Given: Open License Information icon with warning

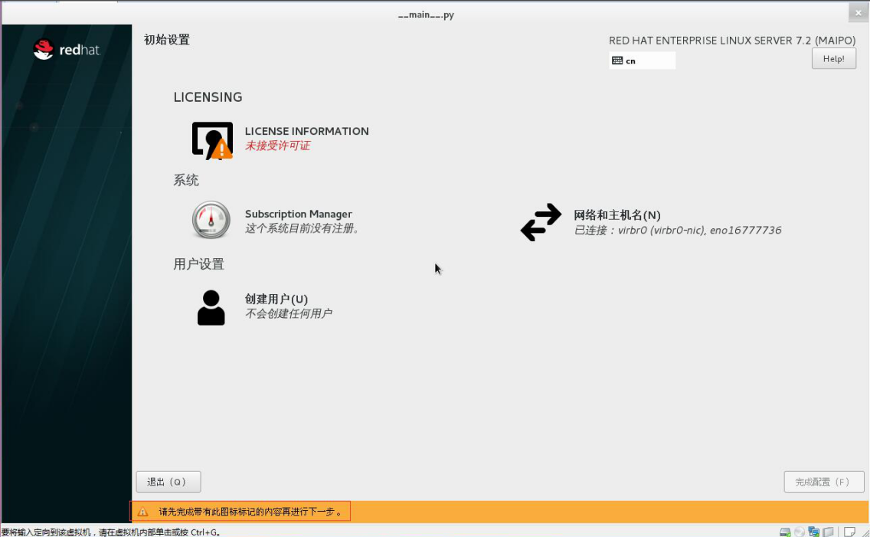Looking at the screenshot, I should (x=212, y=140).
